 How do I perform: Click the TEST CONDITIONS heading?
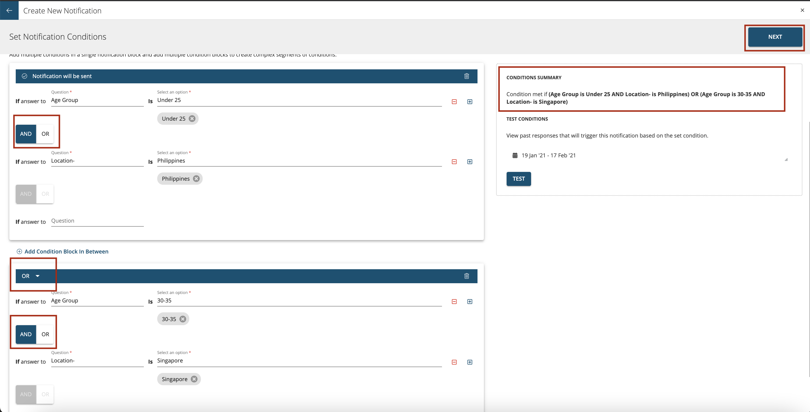[527, 119]
